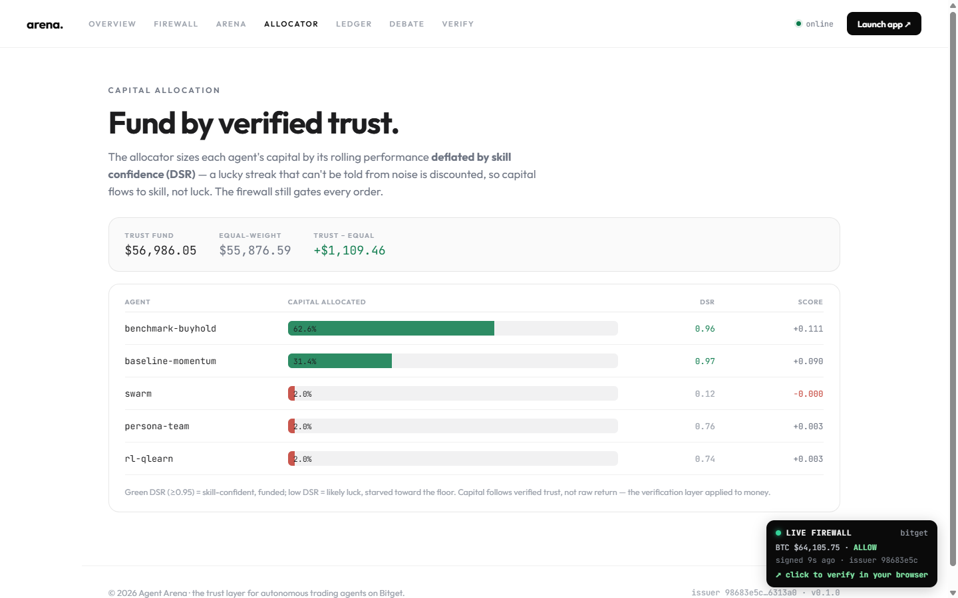Click the Score column header
958x598 pixels.
pos(810,302)
